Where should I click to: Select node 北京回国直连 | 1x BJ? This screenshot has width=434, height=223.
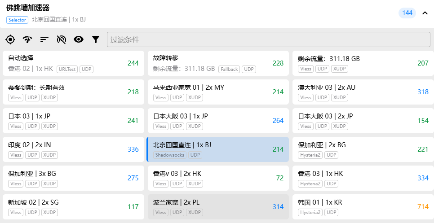pyautogui.click(x=218, y=149)
